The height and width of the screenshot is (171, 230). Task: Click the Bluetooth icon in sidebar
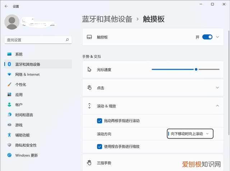click(9, 64)
